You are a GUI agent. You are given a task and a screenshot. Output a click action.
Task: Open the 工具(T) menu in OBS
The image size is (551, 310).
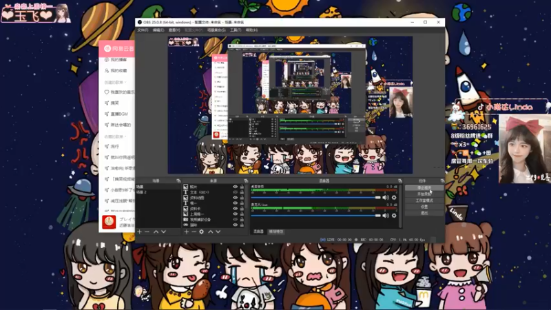point(236,30)
